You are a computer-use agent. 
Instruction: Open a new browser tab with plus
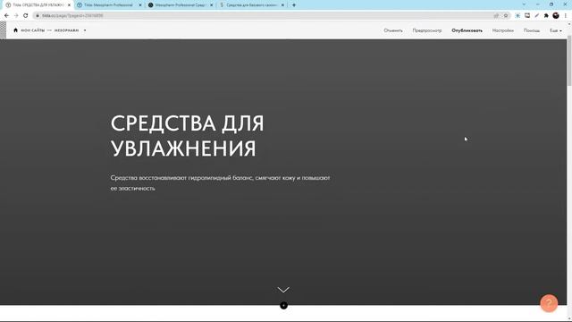click(x=294, y=5)
